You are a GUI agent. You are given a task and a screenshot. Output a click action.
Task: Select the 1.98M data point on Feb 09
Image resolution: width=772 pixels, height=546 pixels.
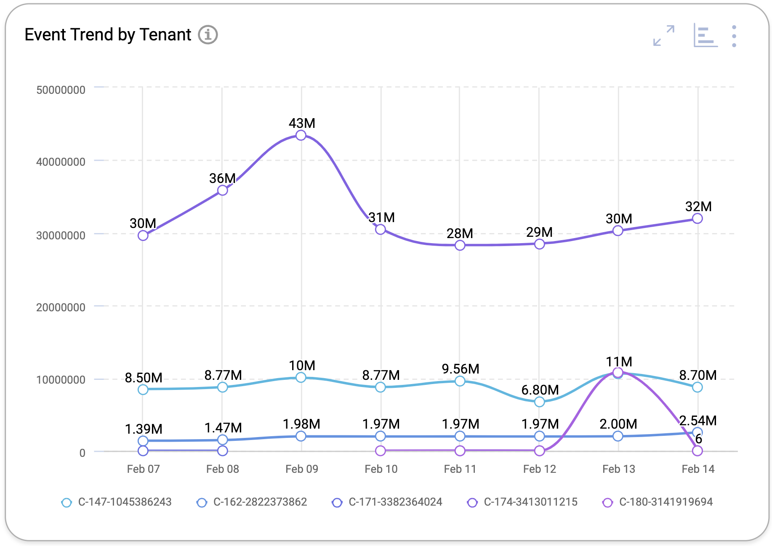[301, 436]
